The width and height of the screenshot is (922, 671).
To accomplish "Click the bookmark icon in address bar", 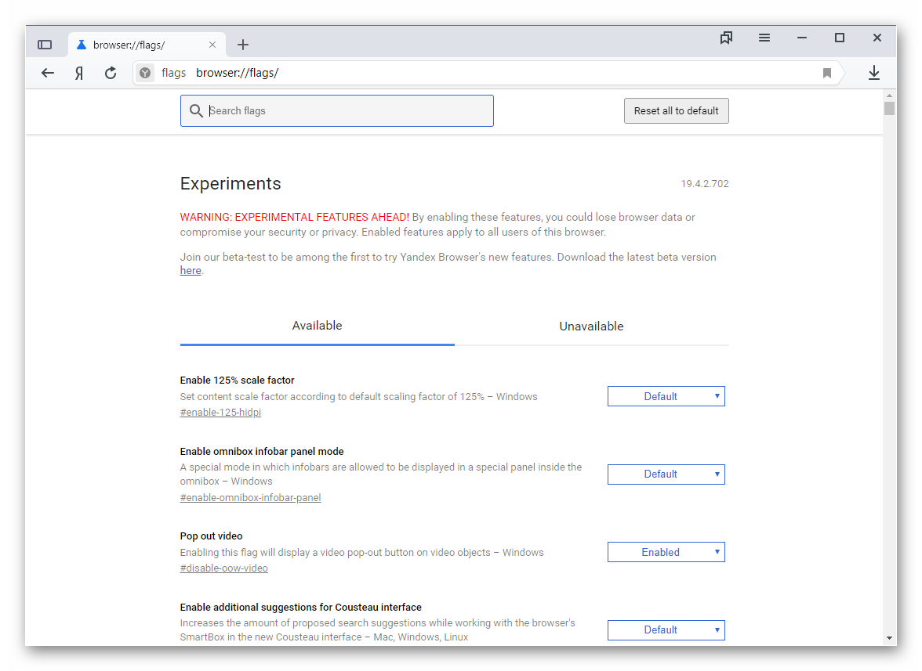I will click(x=826, y=73).
